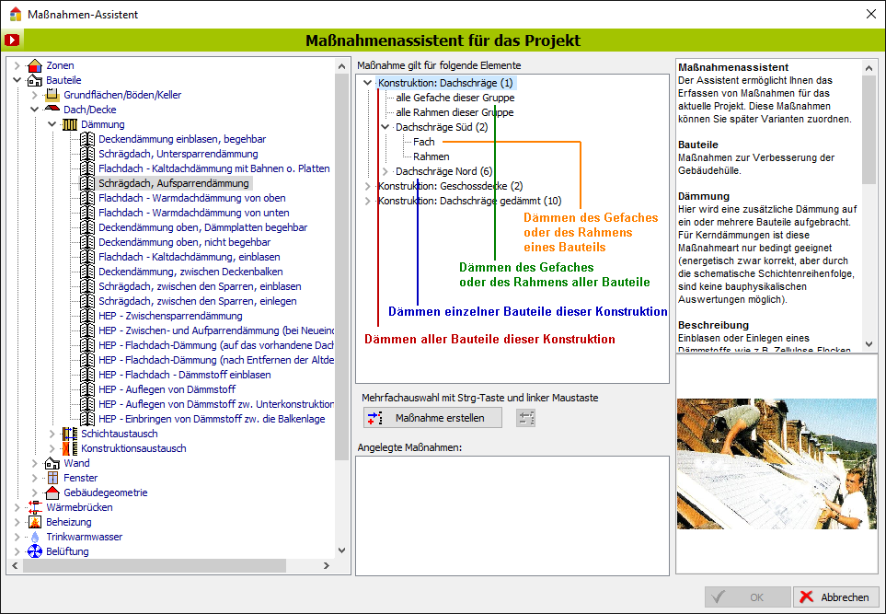886x614 pixels.
Task: Close the Maßnahmen-Assistent window
Action: (x=871, y=14)
